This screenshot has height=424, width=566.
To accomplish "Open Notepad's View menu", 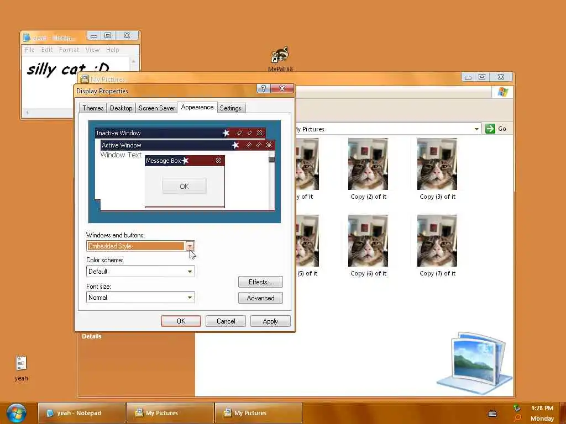I will (x=92, y=50).
